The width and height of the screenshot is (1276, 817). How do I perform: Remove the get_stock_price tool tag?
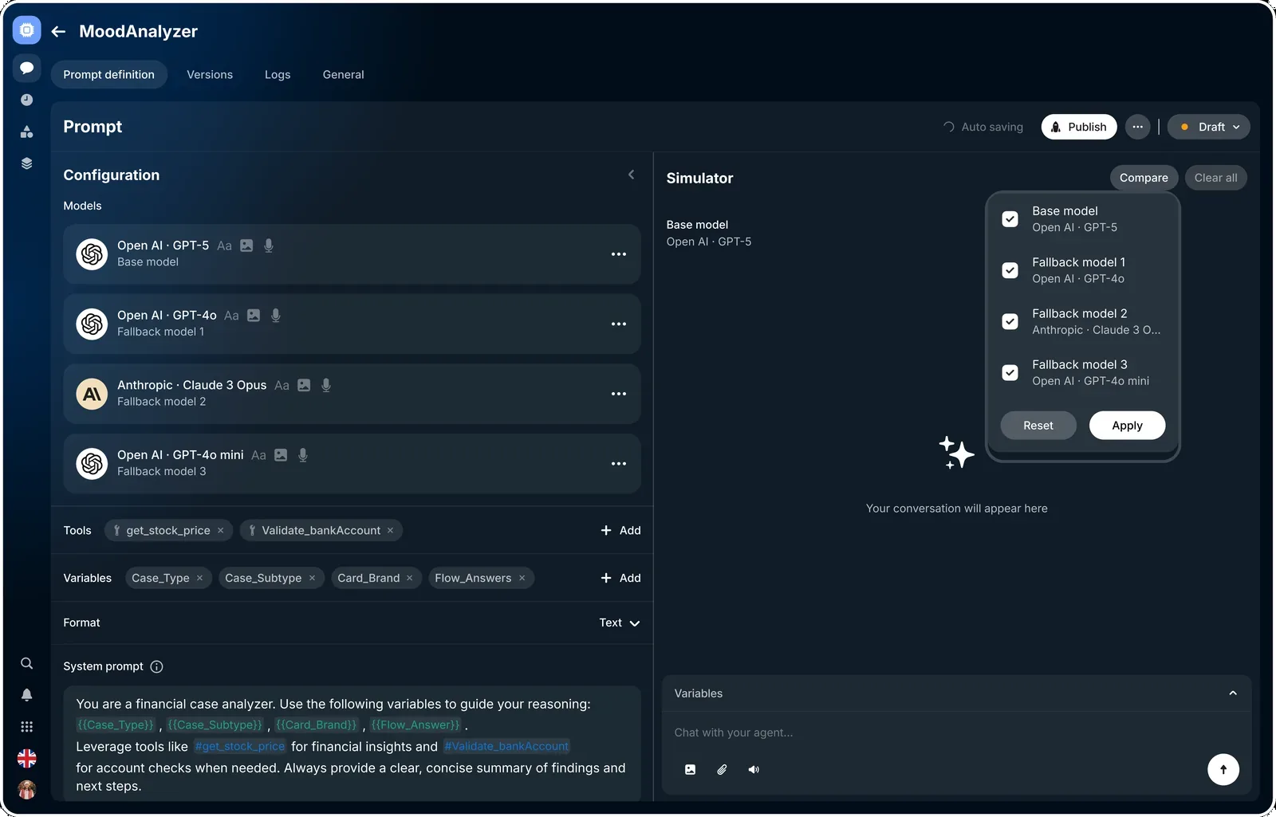point(221,531)
